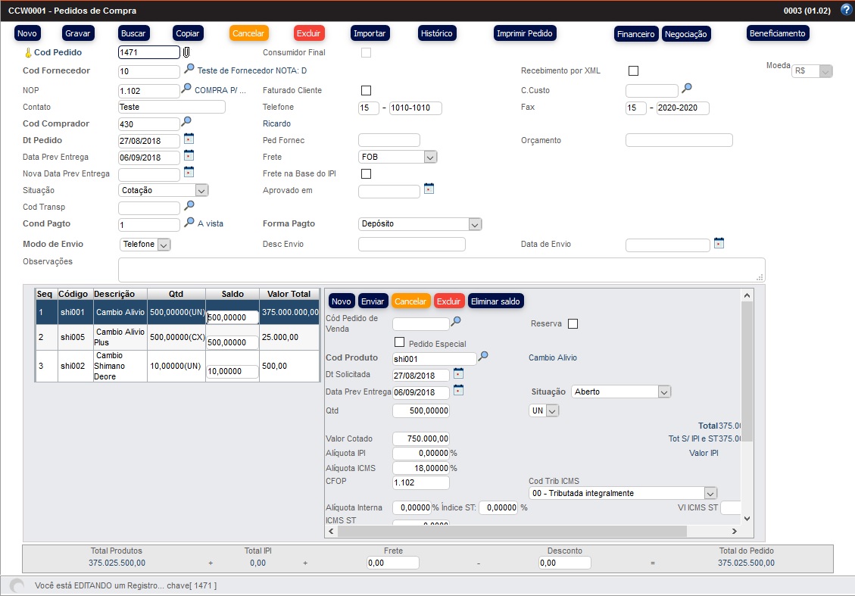
Task: Open calendar picker for Dt Pedido
Action: pyautogui.click(x=189, y=139)
